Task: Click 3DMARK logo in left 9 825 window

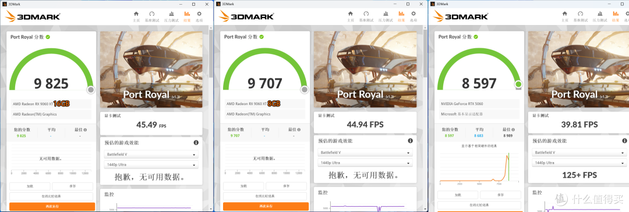Action: (33, 16)
